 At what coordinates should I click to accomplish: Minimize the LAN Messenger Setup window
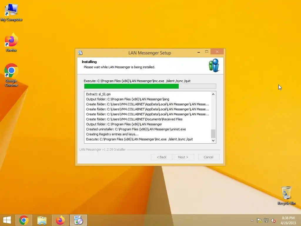199,52
